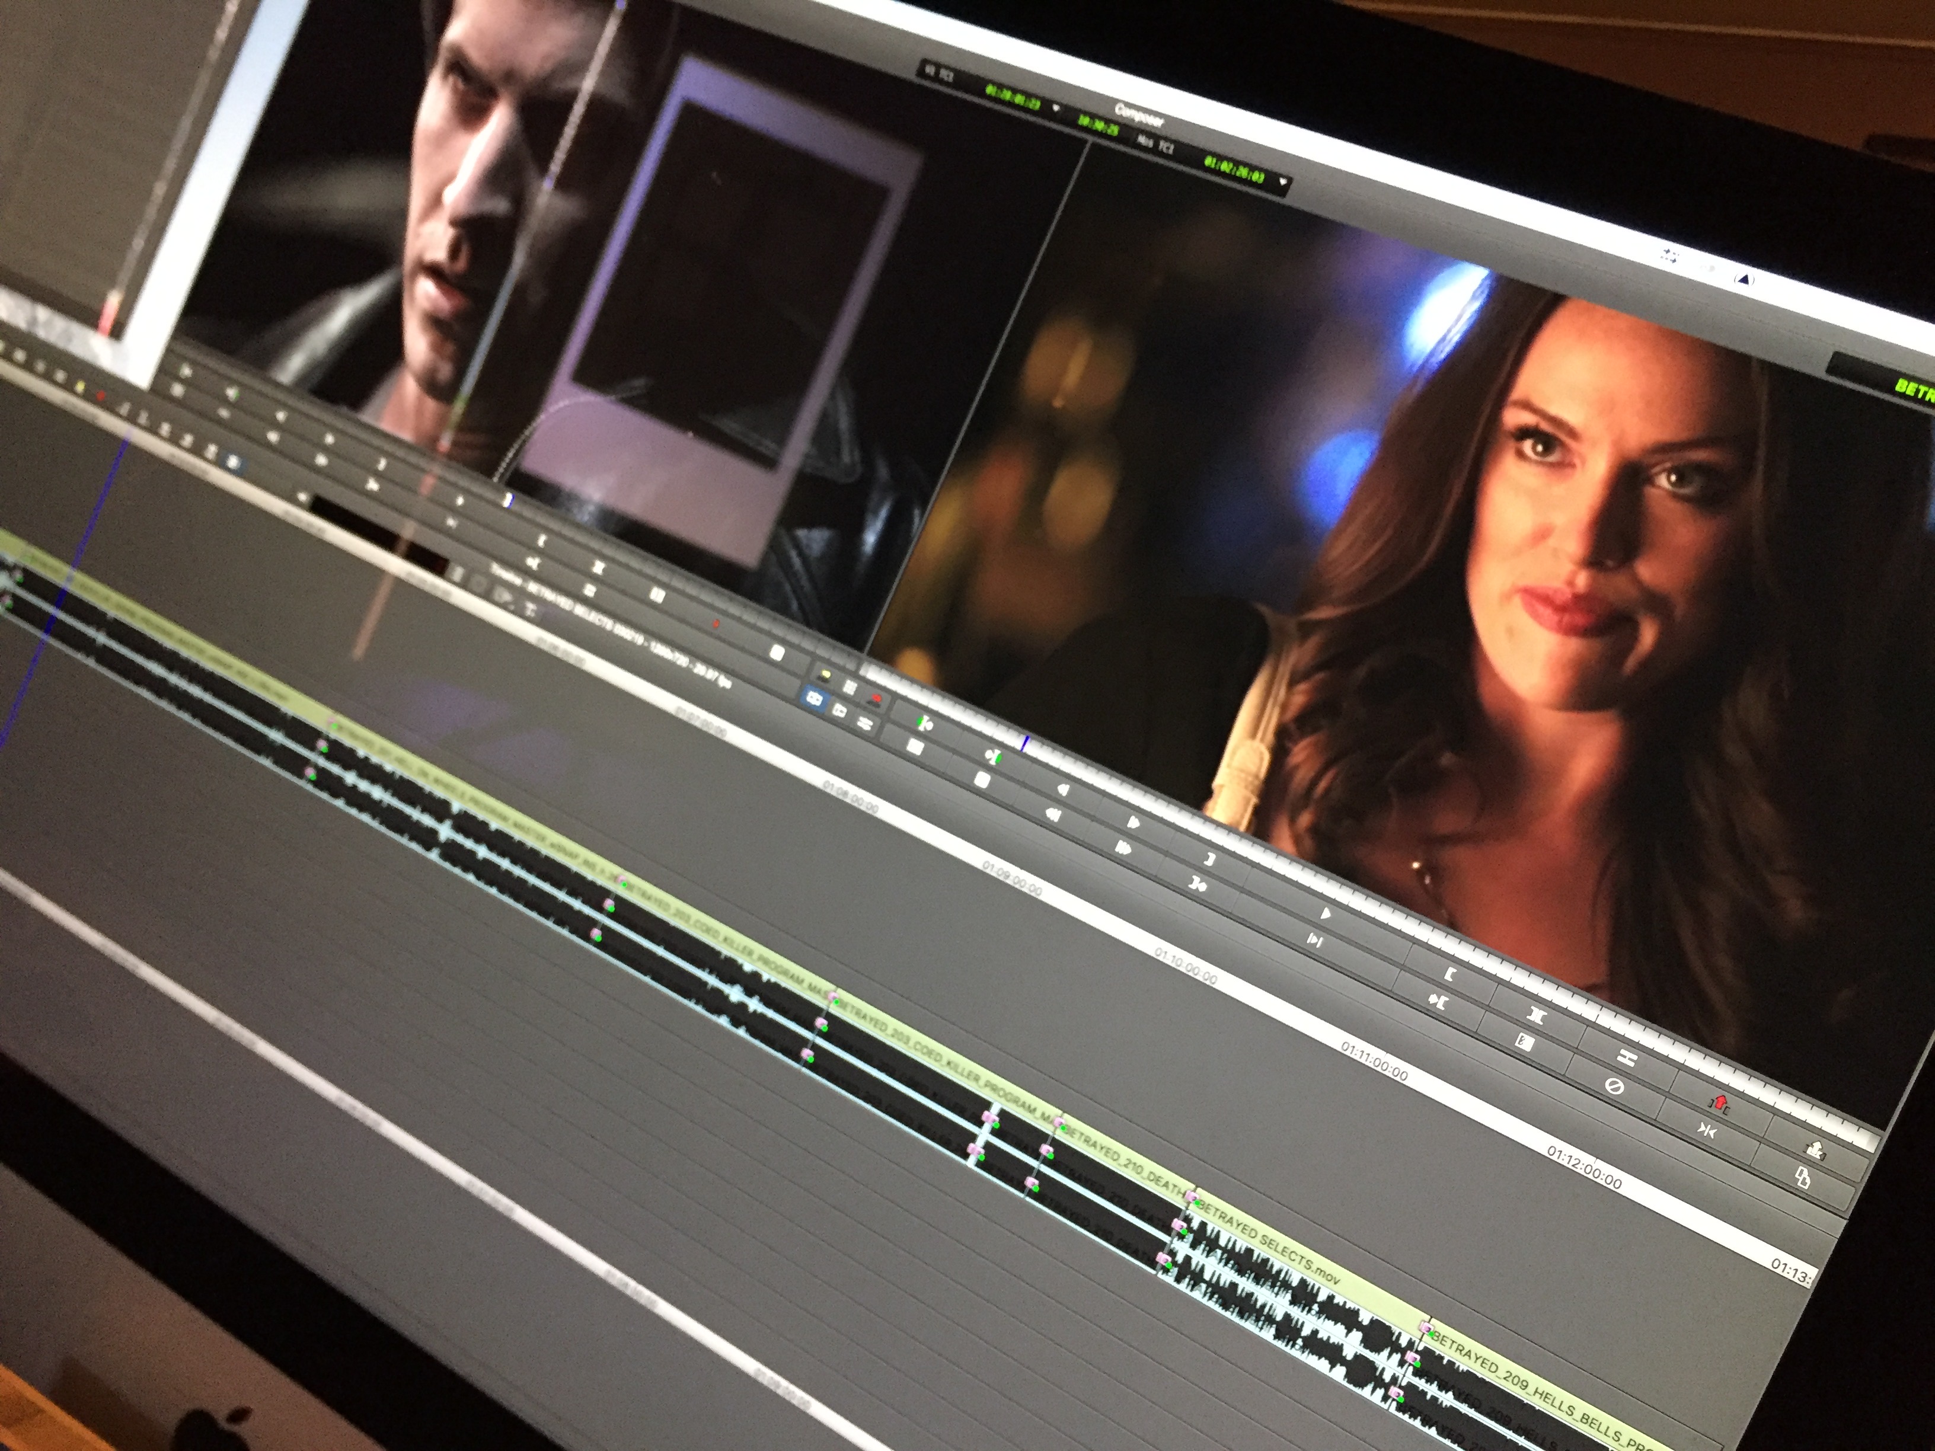Click timecode ruler at 01:12:00:00
This screenshot has width=1935, height=1451.
[1583, 1168]
